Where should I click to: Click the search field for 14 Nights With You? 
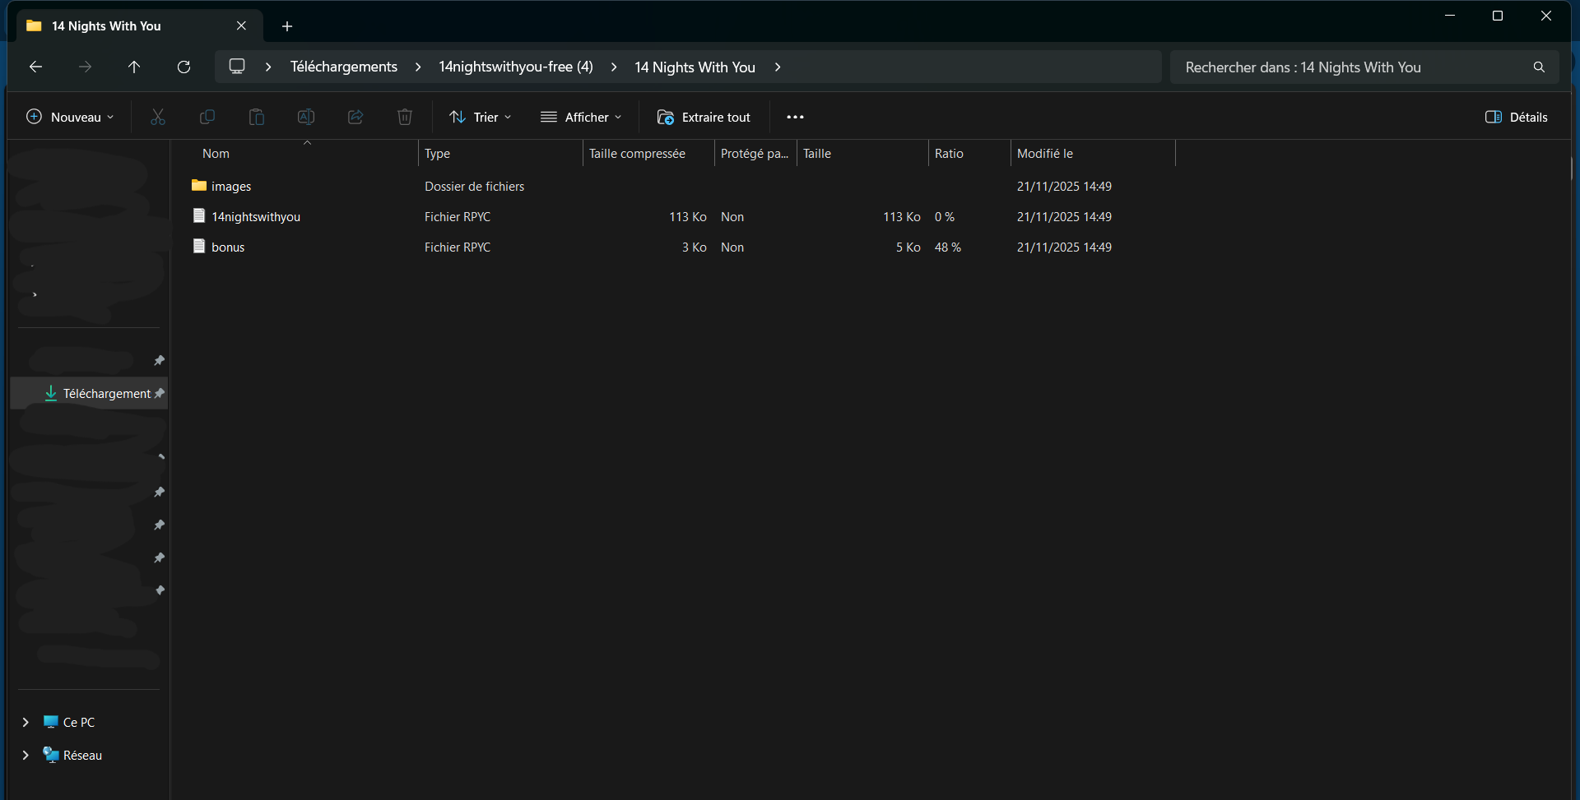point(1350,67)
